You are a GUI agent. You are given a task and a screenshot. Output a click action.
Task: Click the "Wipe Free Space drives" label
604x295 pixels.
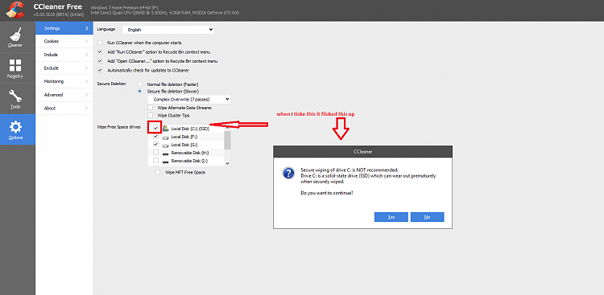[118, 127]
